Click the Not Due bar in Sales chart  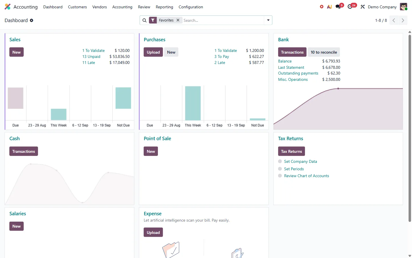pyautogui.click(x=123, y=98)
